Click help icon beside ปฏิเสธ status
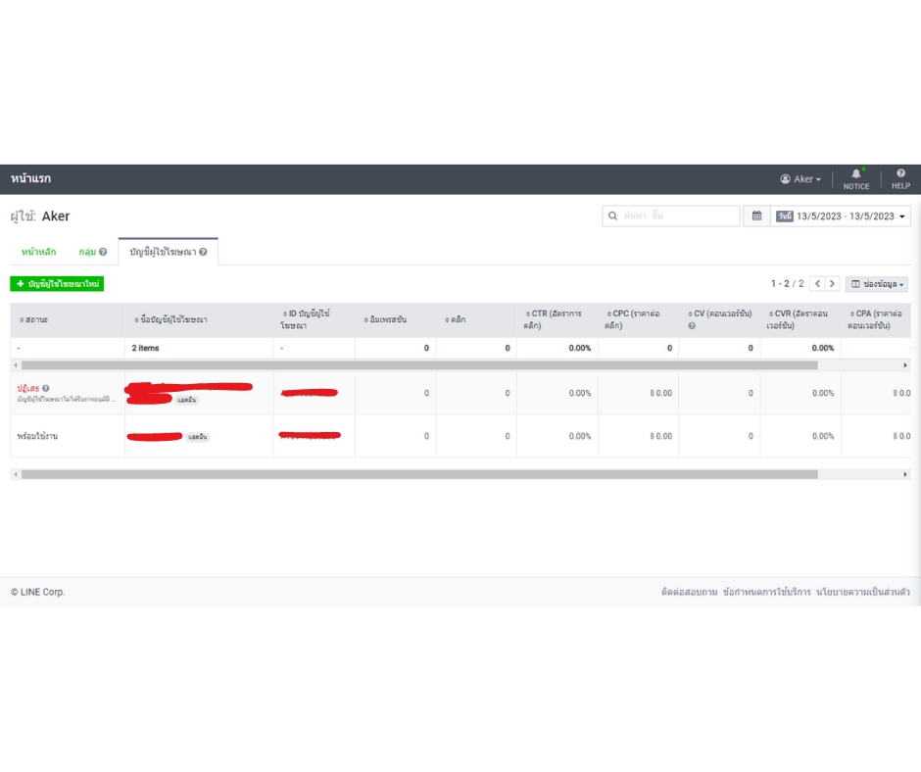Viewport: 921px width, 772px height. tap(46, 388)
